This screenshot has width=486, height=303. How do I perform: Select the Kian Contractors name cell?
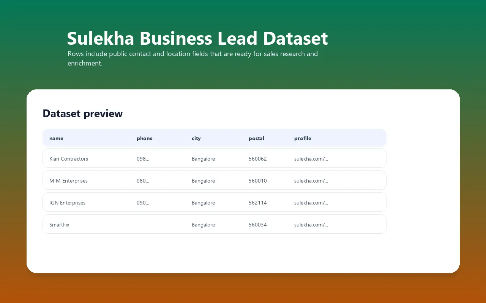tap(69, 159)
